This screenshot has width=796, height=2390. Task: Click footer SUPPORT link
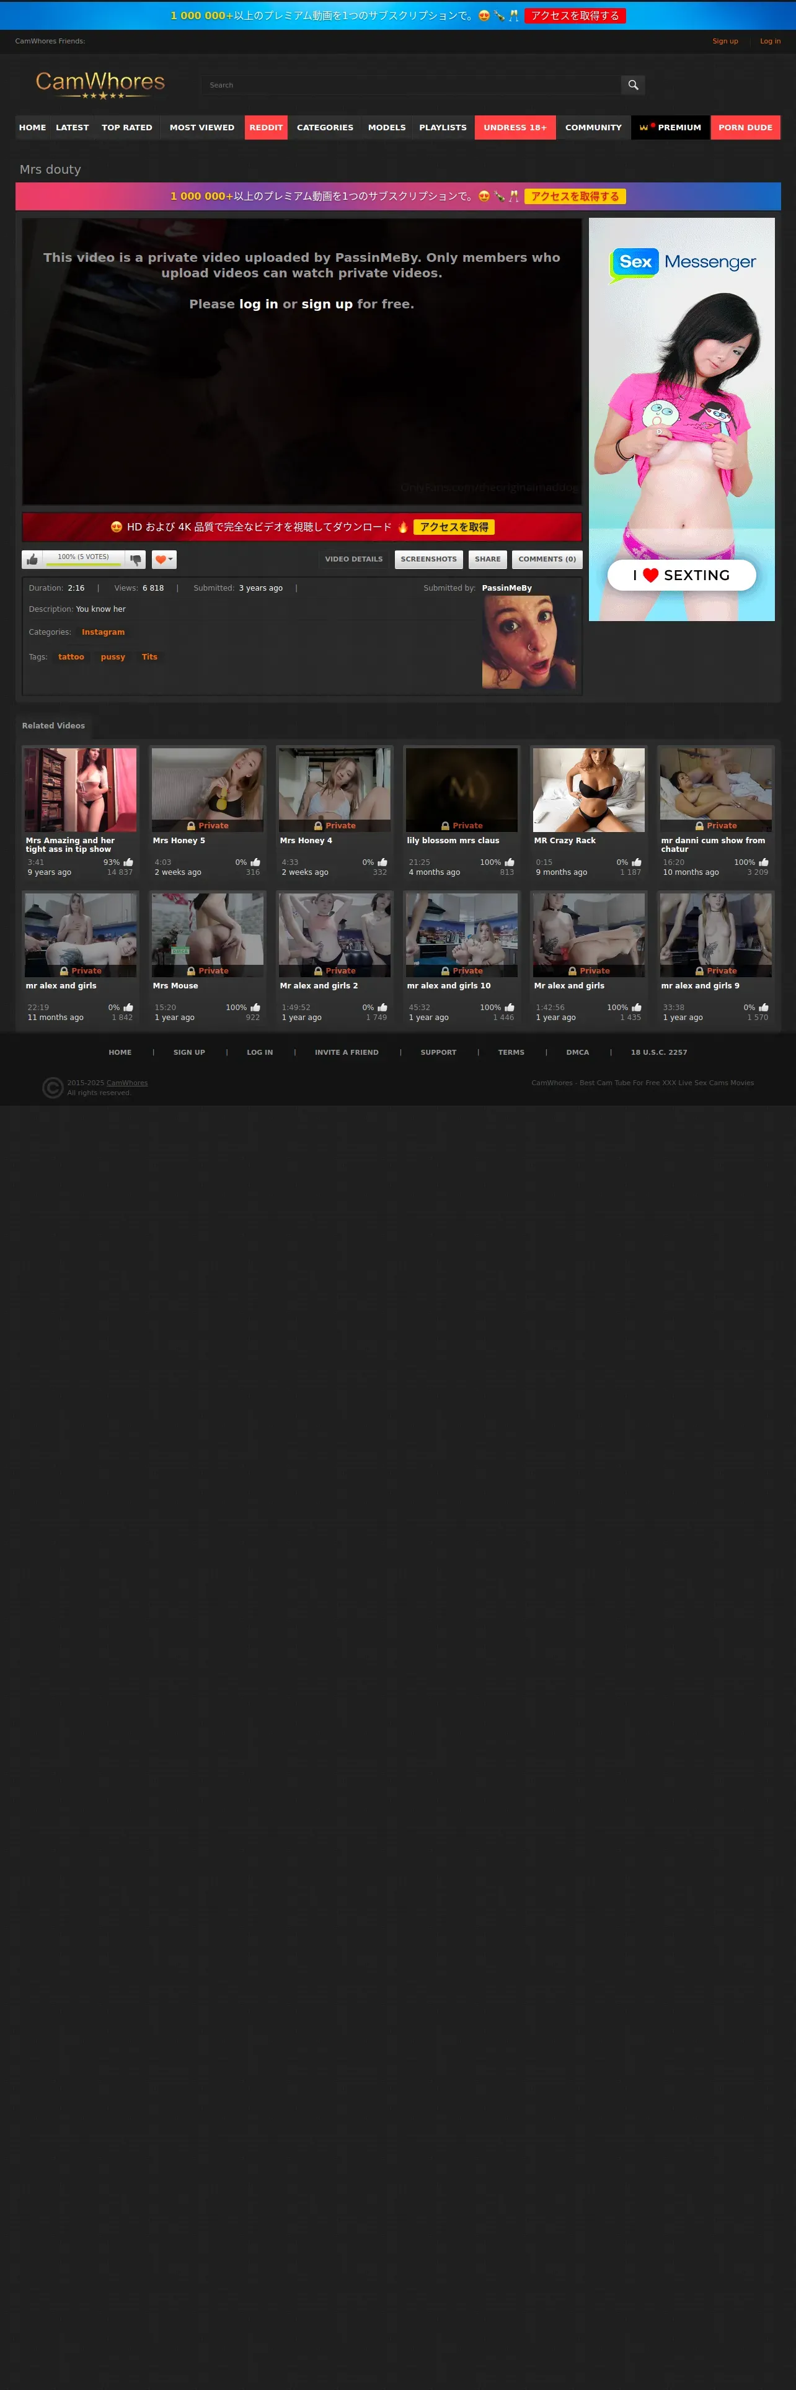[x=438, y=1053]
